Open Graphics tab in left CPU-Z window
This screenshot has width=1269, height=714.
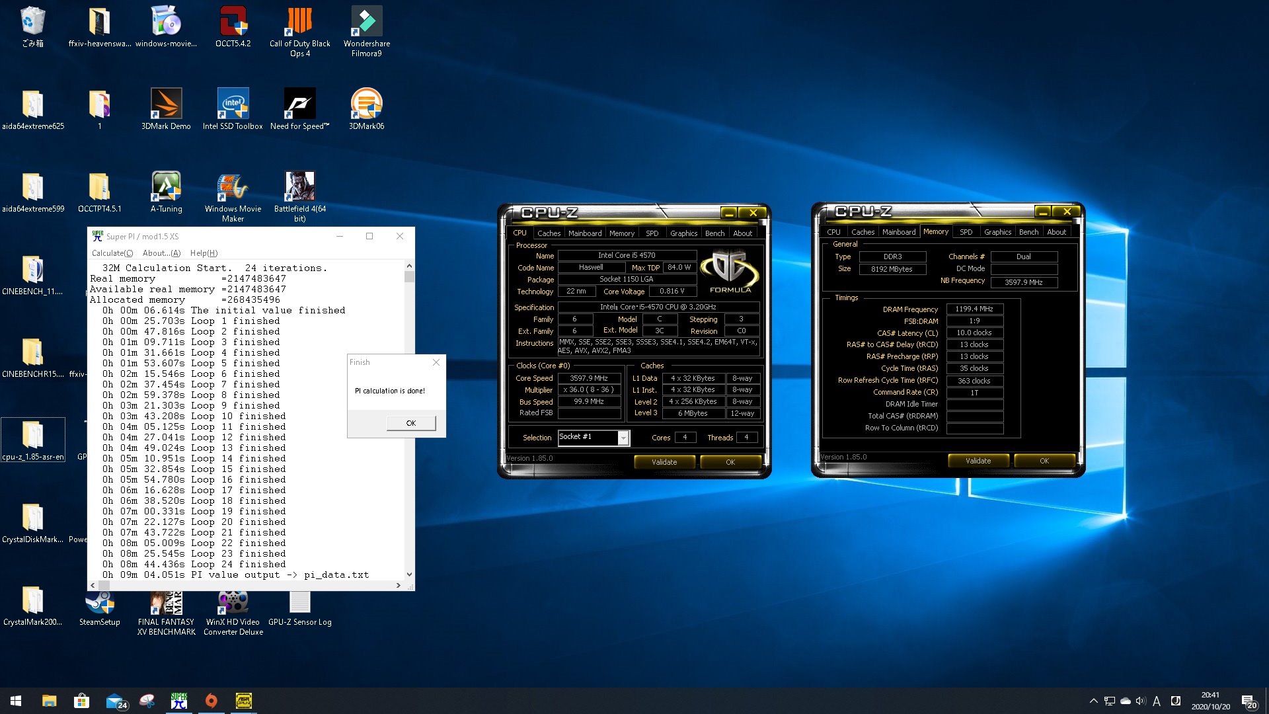pyautogui.click(x=683, y=233)
